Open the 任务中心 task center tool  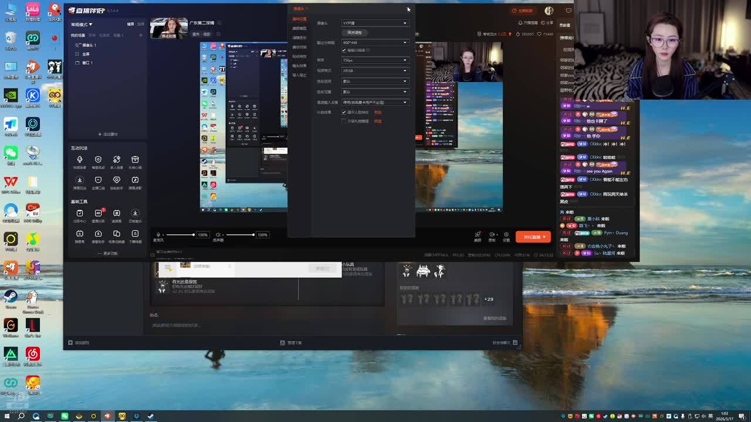[x=80, y=214]
